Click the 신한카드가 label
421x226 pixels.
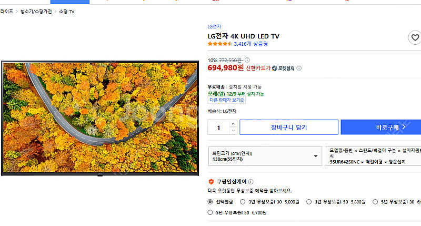(x=258, y=68)
